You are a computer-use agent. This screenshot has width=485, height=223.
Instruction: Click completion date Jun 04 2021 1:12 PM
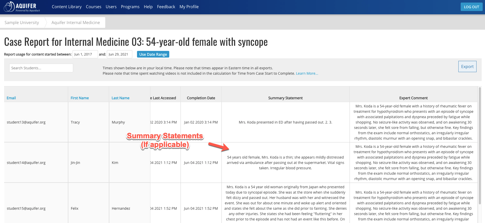(201, 163)
